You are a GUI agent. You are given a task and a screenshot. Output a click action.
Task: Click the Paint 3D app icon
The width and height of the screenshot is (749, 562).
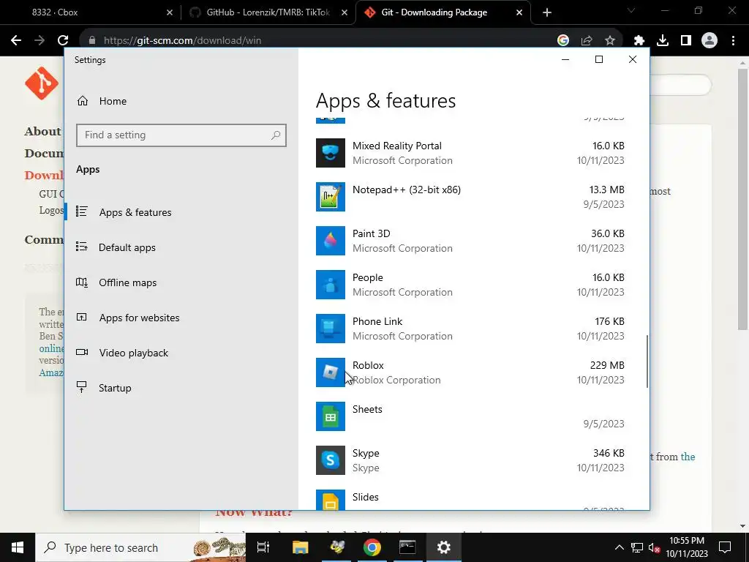[x=330, y=241]
